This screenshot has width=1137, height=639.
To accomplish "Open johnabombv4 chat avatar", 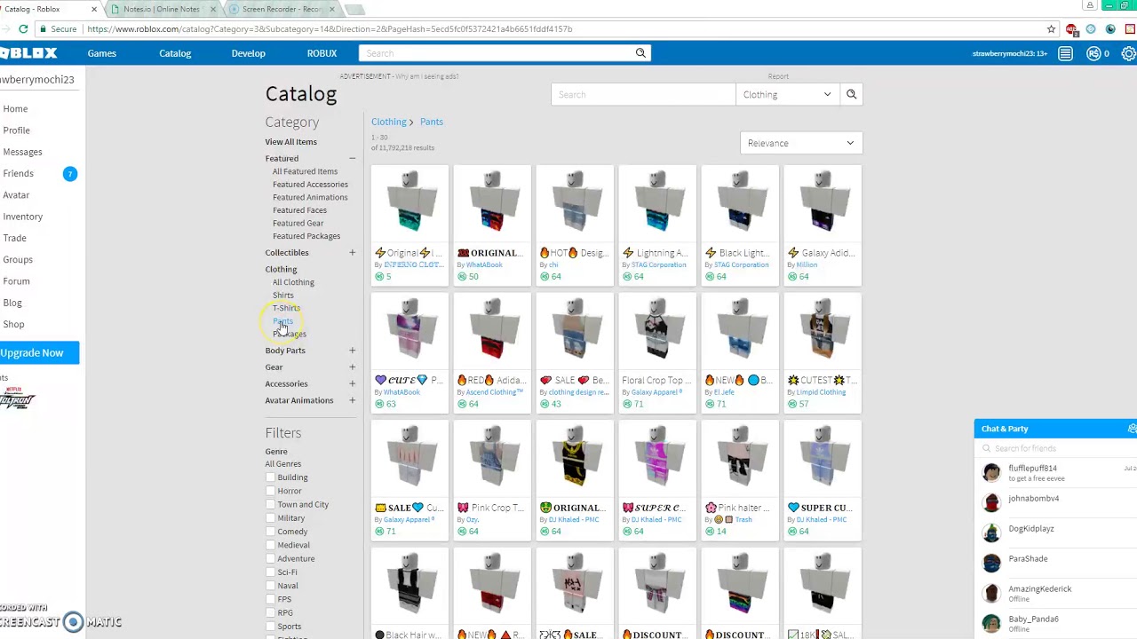I will pos(991,502).
